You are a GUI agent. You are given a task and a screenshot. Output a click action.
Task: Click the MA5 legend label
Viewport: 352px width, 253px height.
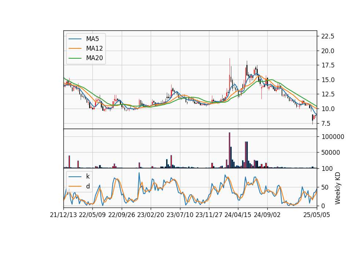tap(92, 39)
